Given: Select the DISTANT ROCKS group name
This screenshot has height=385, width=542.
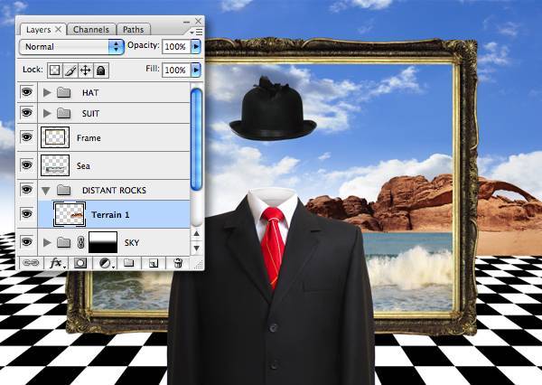Looking at the screenshot, I should [114, 191].
